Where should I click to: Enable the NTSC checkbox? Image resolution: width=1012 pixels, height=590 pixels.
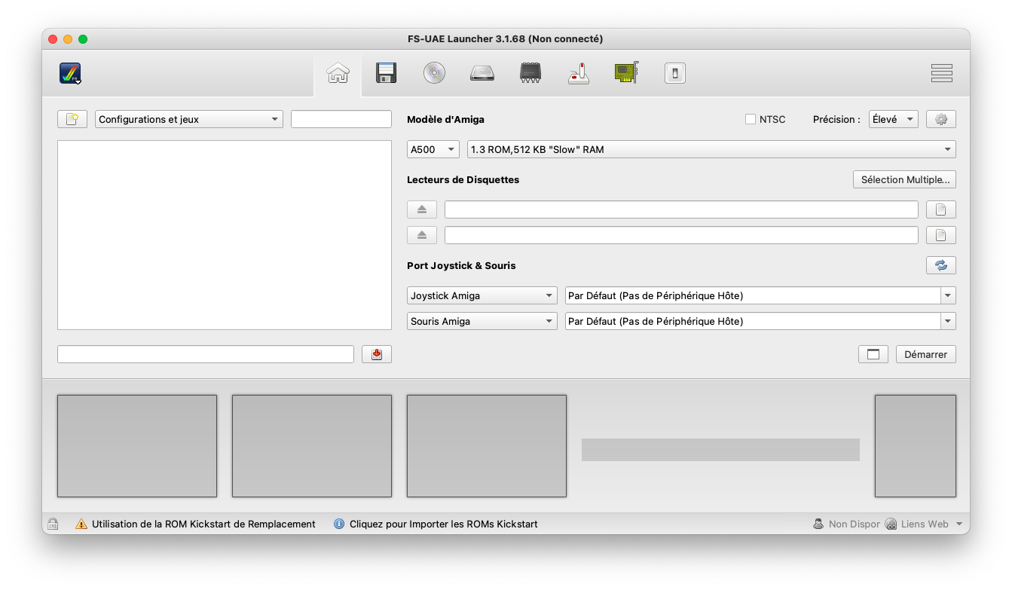coord(751,119)
